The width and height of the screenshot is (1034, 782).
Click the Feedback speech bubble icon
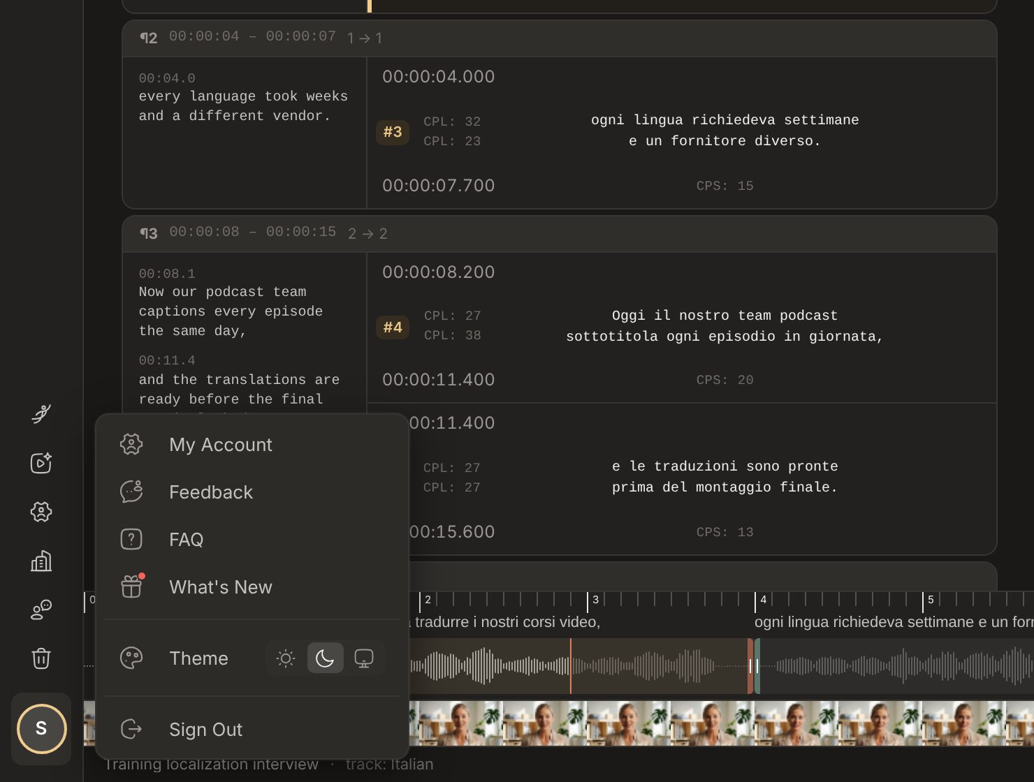pos(131,492)
